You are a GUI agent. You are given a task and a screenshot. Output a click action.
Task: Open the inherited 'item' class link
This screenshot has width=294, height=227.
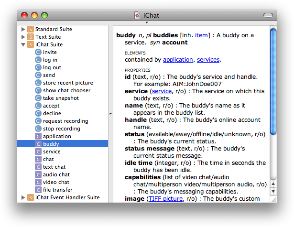coord(201,35)
